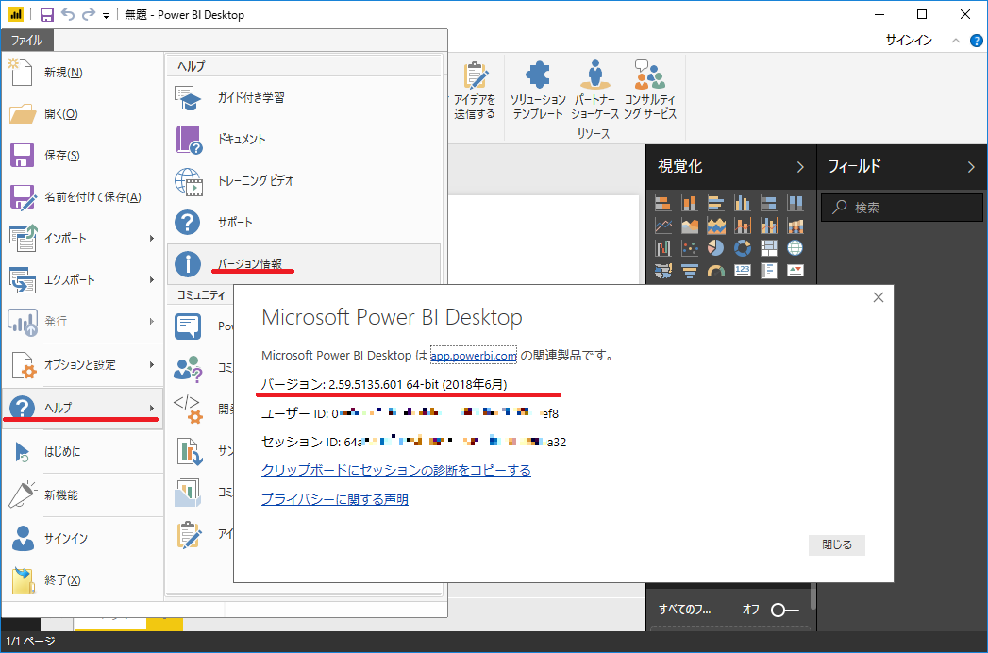Open the blue help question mark at top right
988x653 pixels.
(976, 41)
